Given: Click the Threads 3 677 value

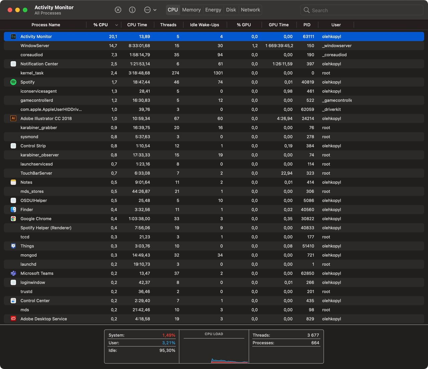Looking at the screenshot, I should (313, 335).
